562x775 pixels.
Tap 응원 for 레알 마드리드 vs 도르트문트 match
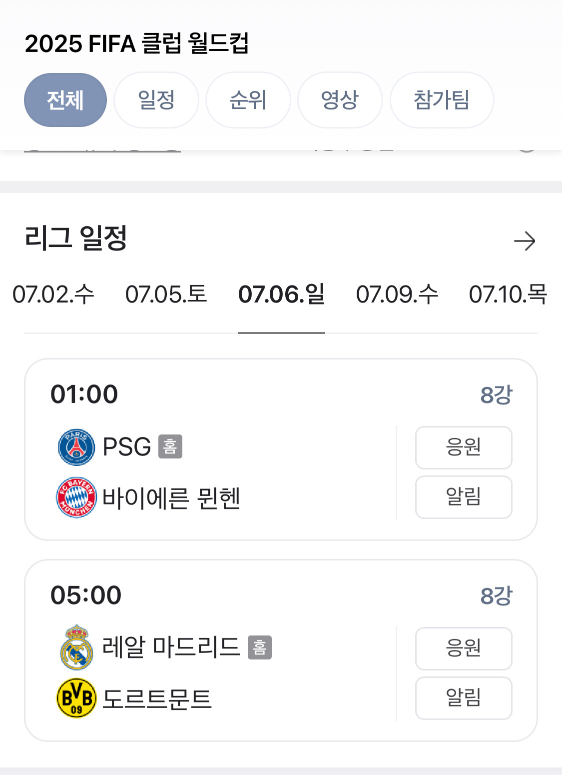464,648
